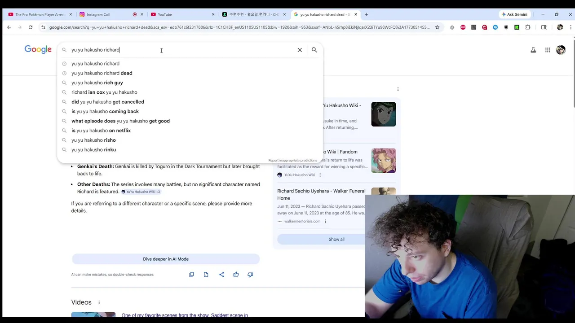Image resolution: width=575 pixels, height=323 pixels.
Task: Open the red circle extension icon
Action: (x=484, y=27)
